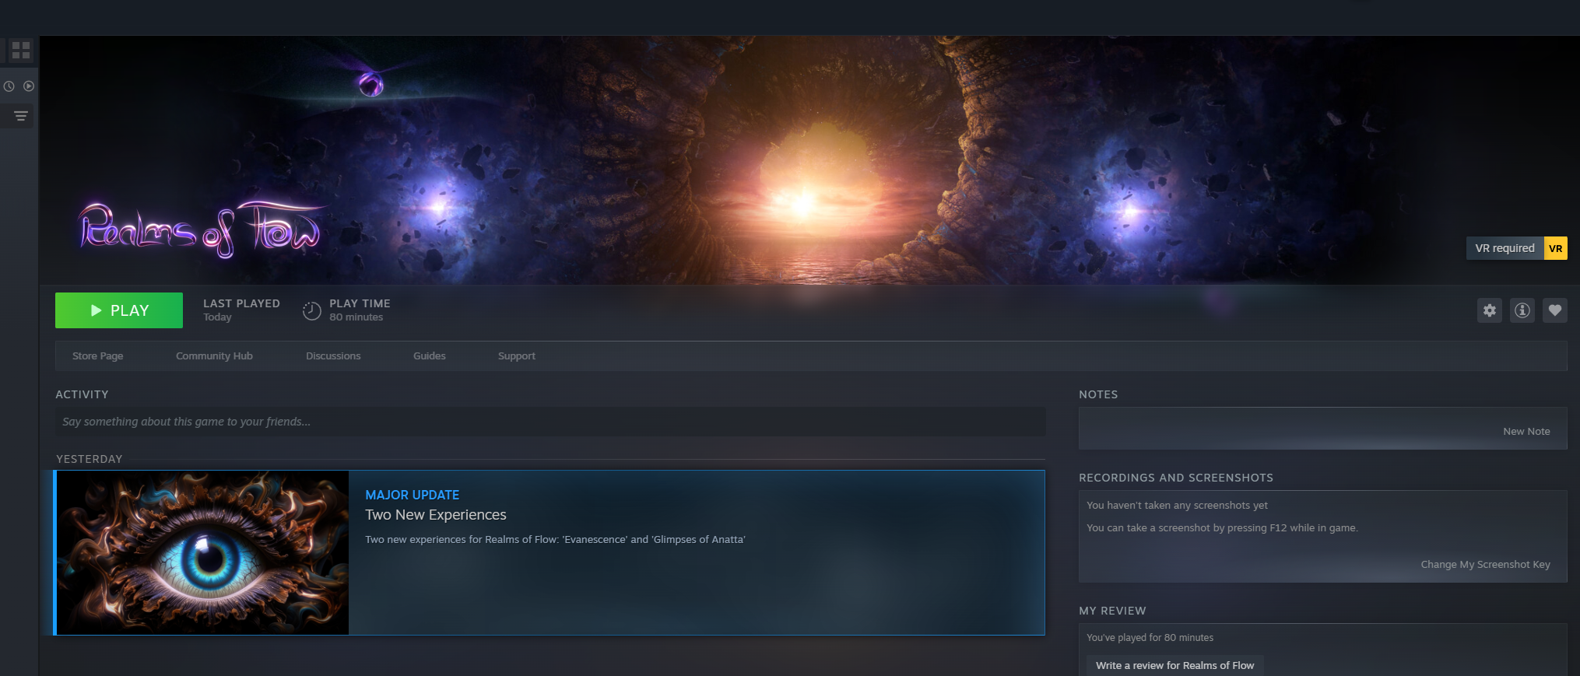The width and height of the screenshot is (1580, 676).
Task: Click the ready-to-play circle icon
Action: 29,86
